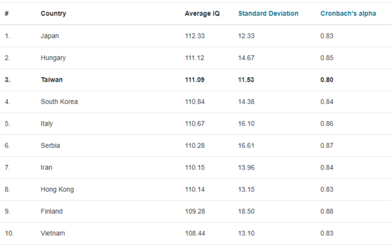
Task: Select the Finland row
Action: pyautogui.click(x=196, y=211)
